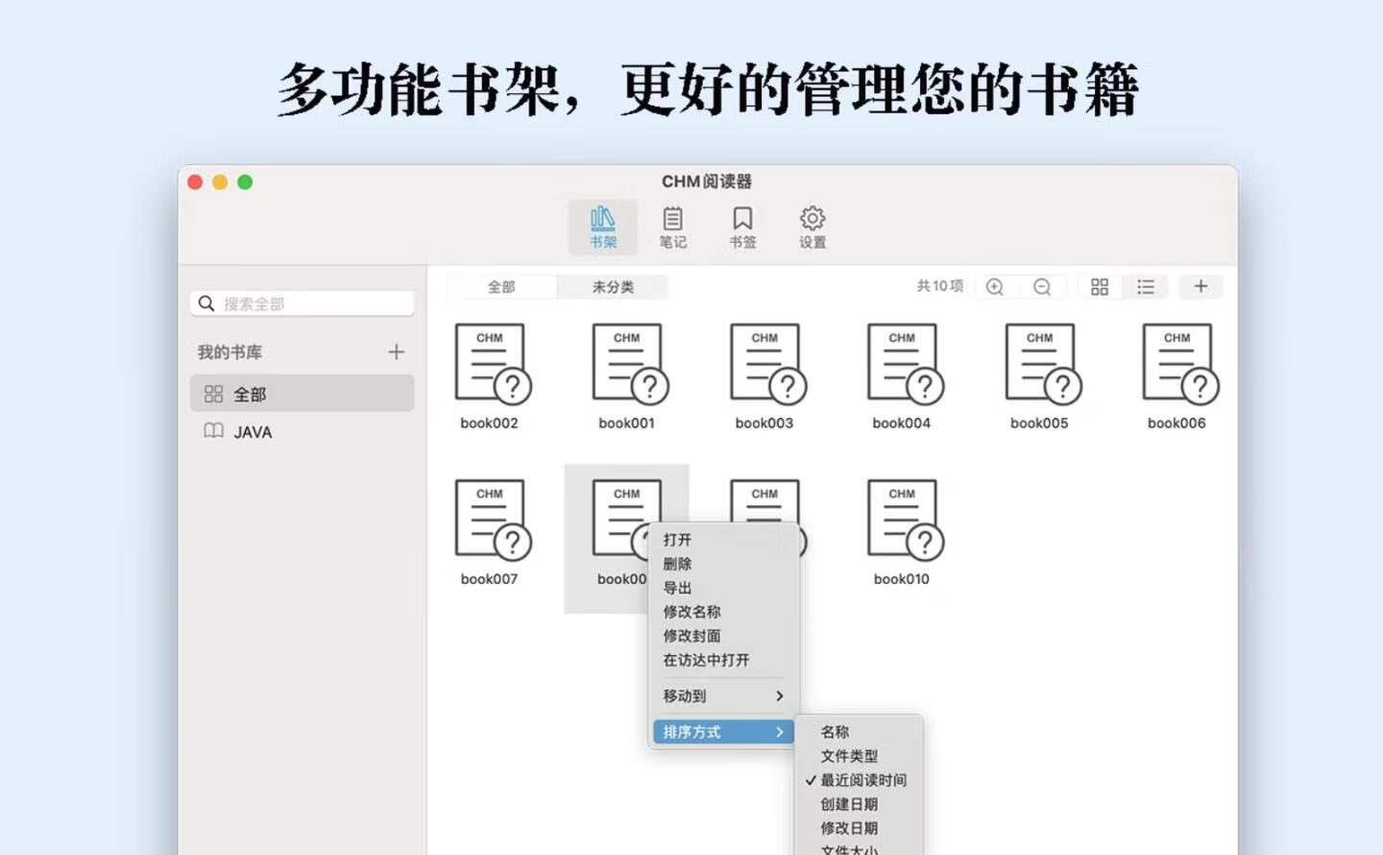This screenshot has height=855, width=1383.
Task: Switch to the 未分类 tab
Action: [613, 287]
